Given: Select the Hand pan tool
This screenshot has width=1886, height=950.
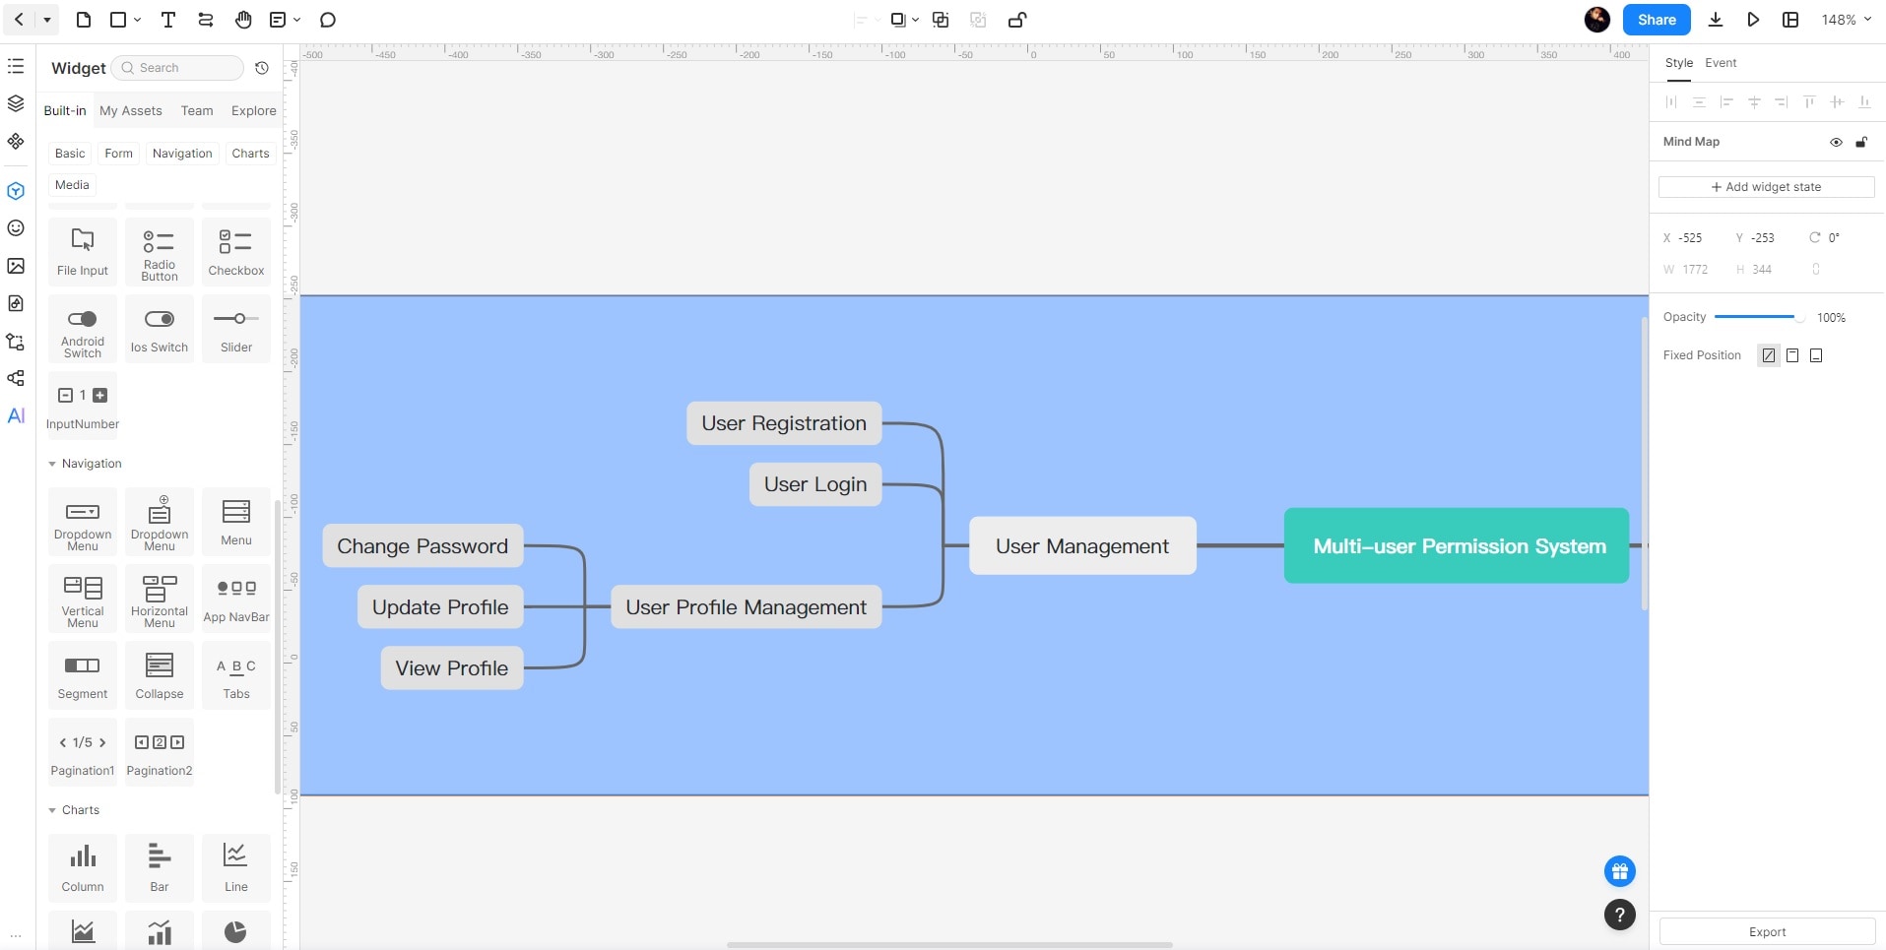Looking at the screenshot, I should tap(243, 20).
